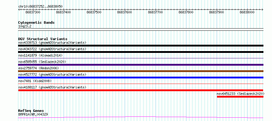Select the magenta BMPR1A gene track line
The height and width of the screenshot is (121, 272).
pos(141,117)
